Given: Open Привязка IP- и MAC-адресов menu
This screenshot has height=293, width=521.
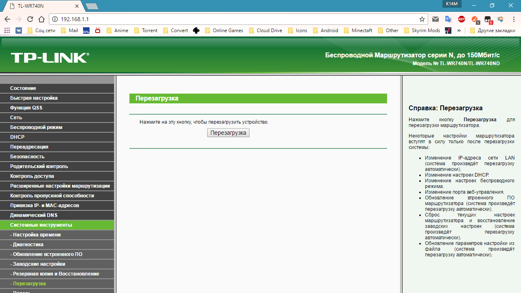Looking at the screenshot, I should tap(57, 206).
